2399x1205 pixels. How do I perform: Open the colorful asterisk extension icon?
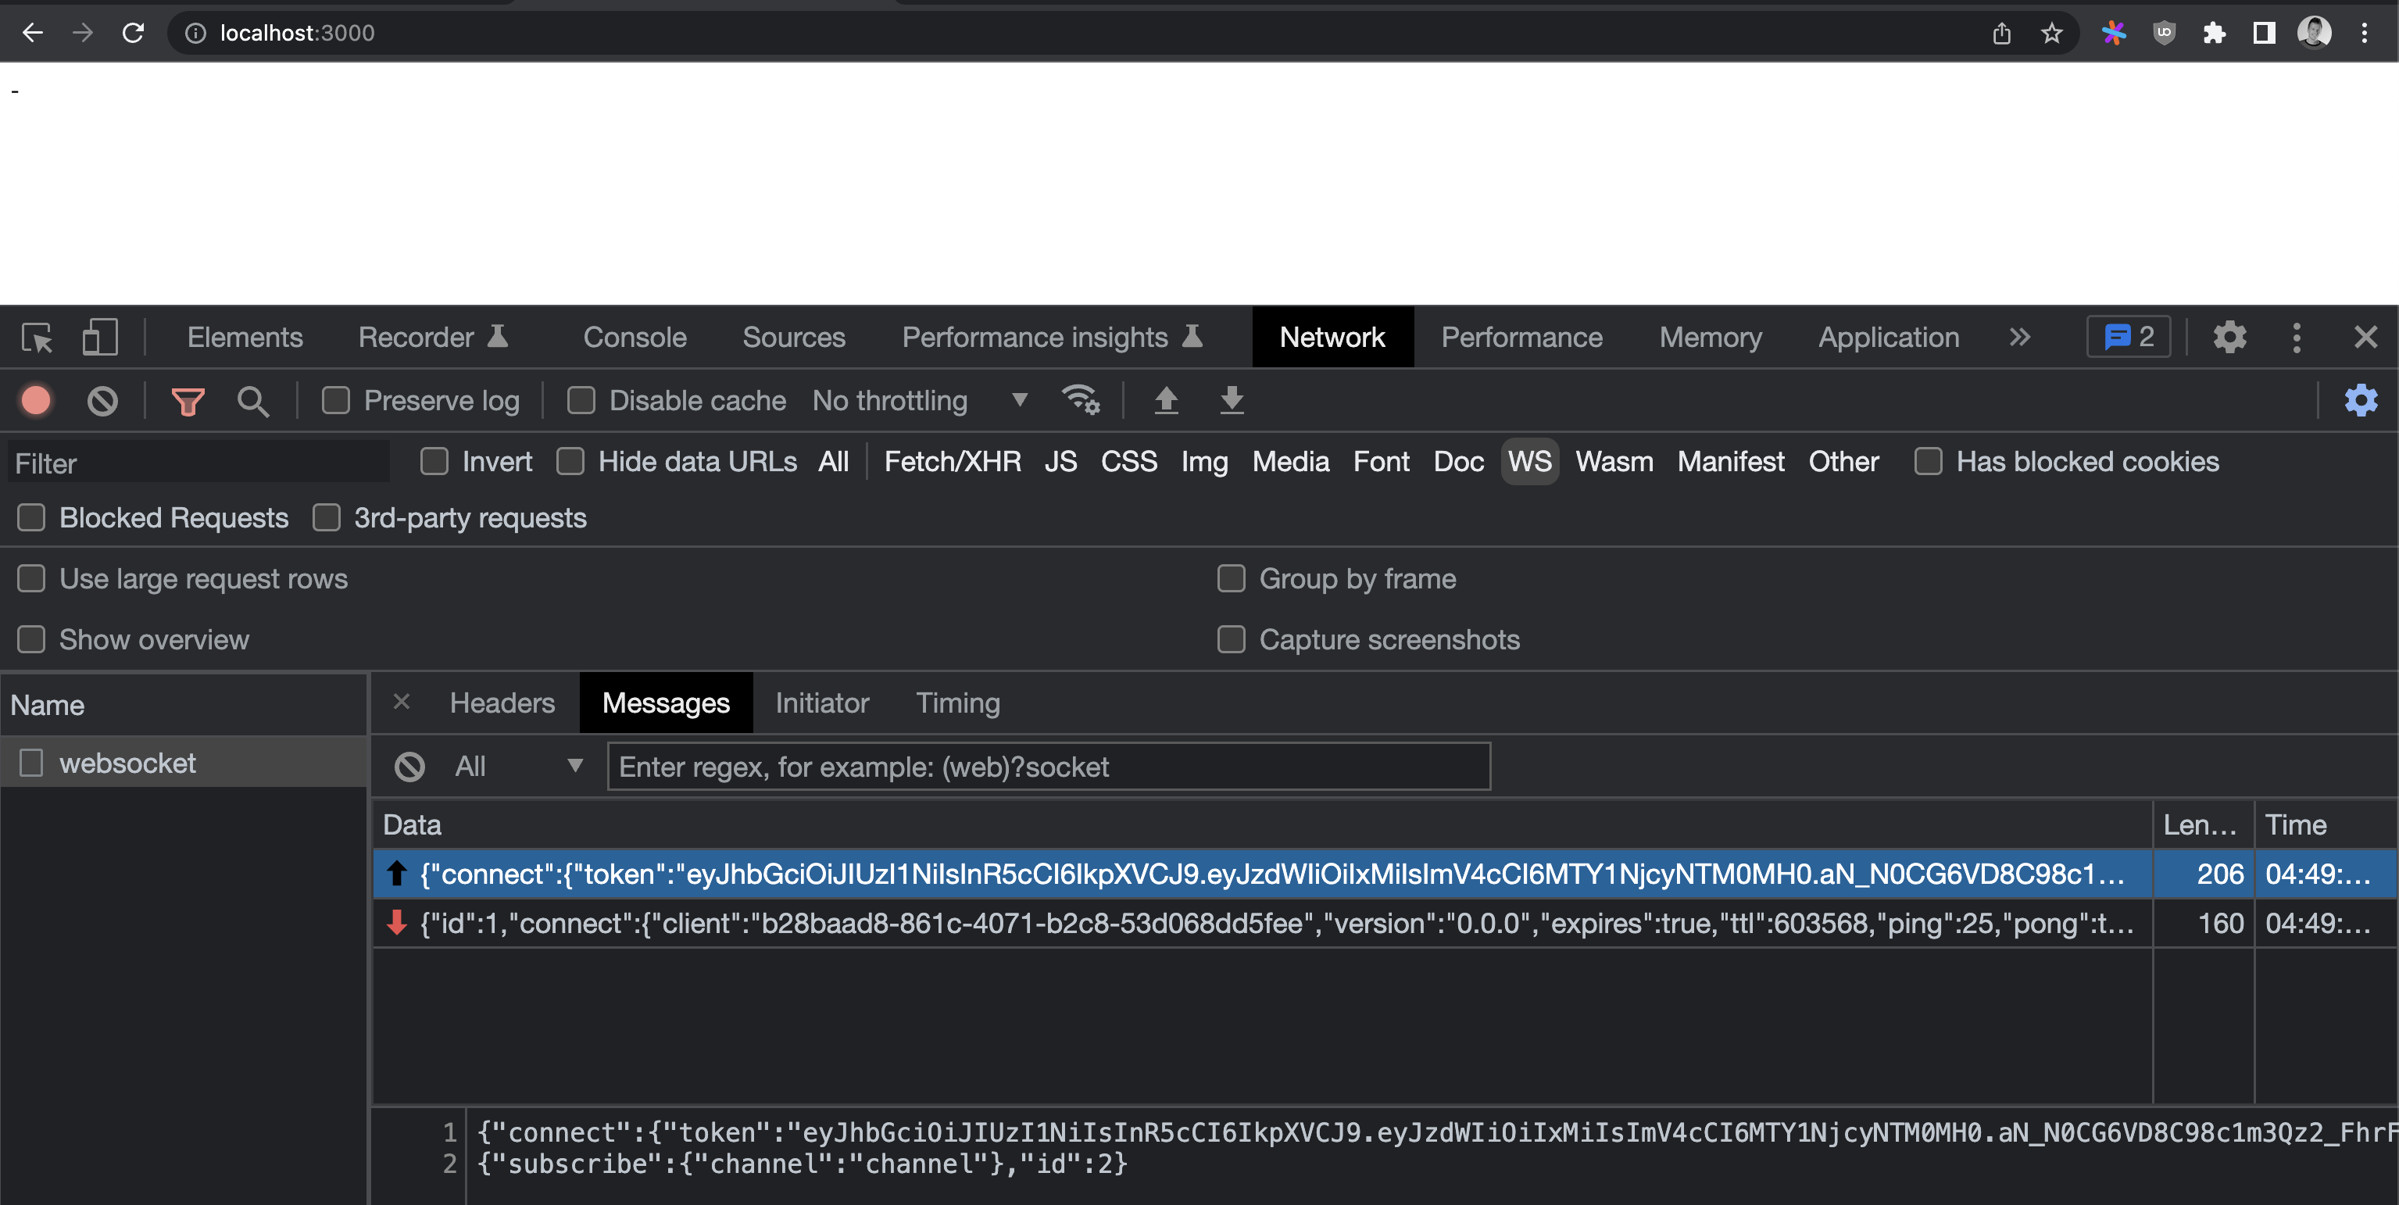click(2114, 34)
